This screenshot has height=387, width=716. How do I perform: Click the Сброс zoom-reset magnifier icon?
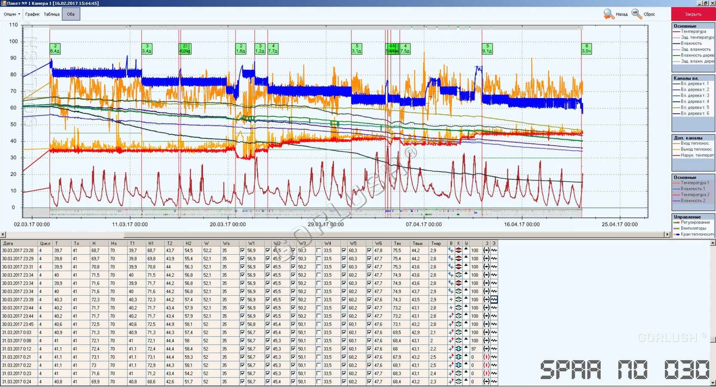pyautogui.click(x=636, y=14)
